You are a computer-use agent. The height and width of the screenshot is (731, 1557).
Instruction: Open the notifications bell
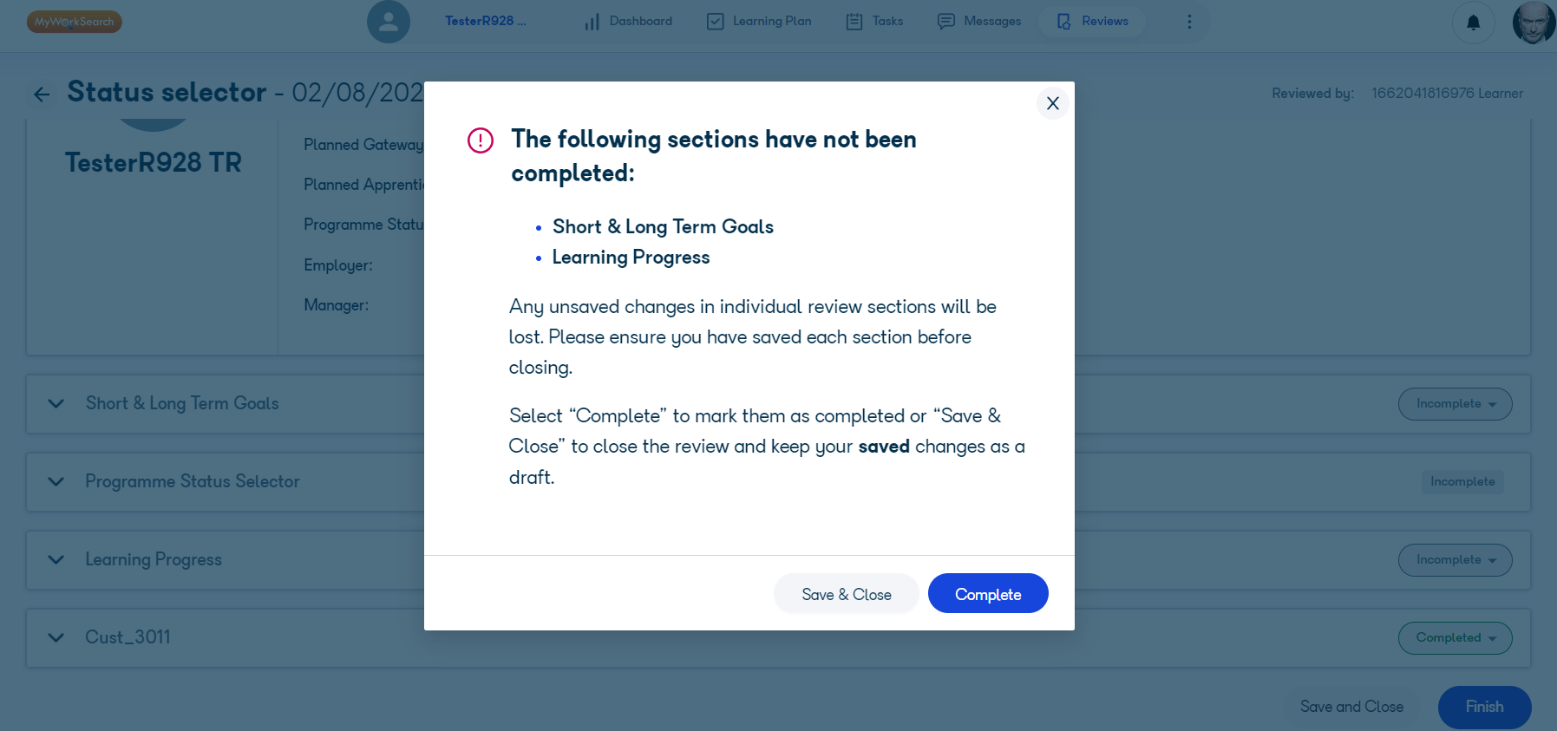click(x=1473, y=23)
